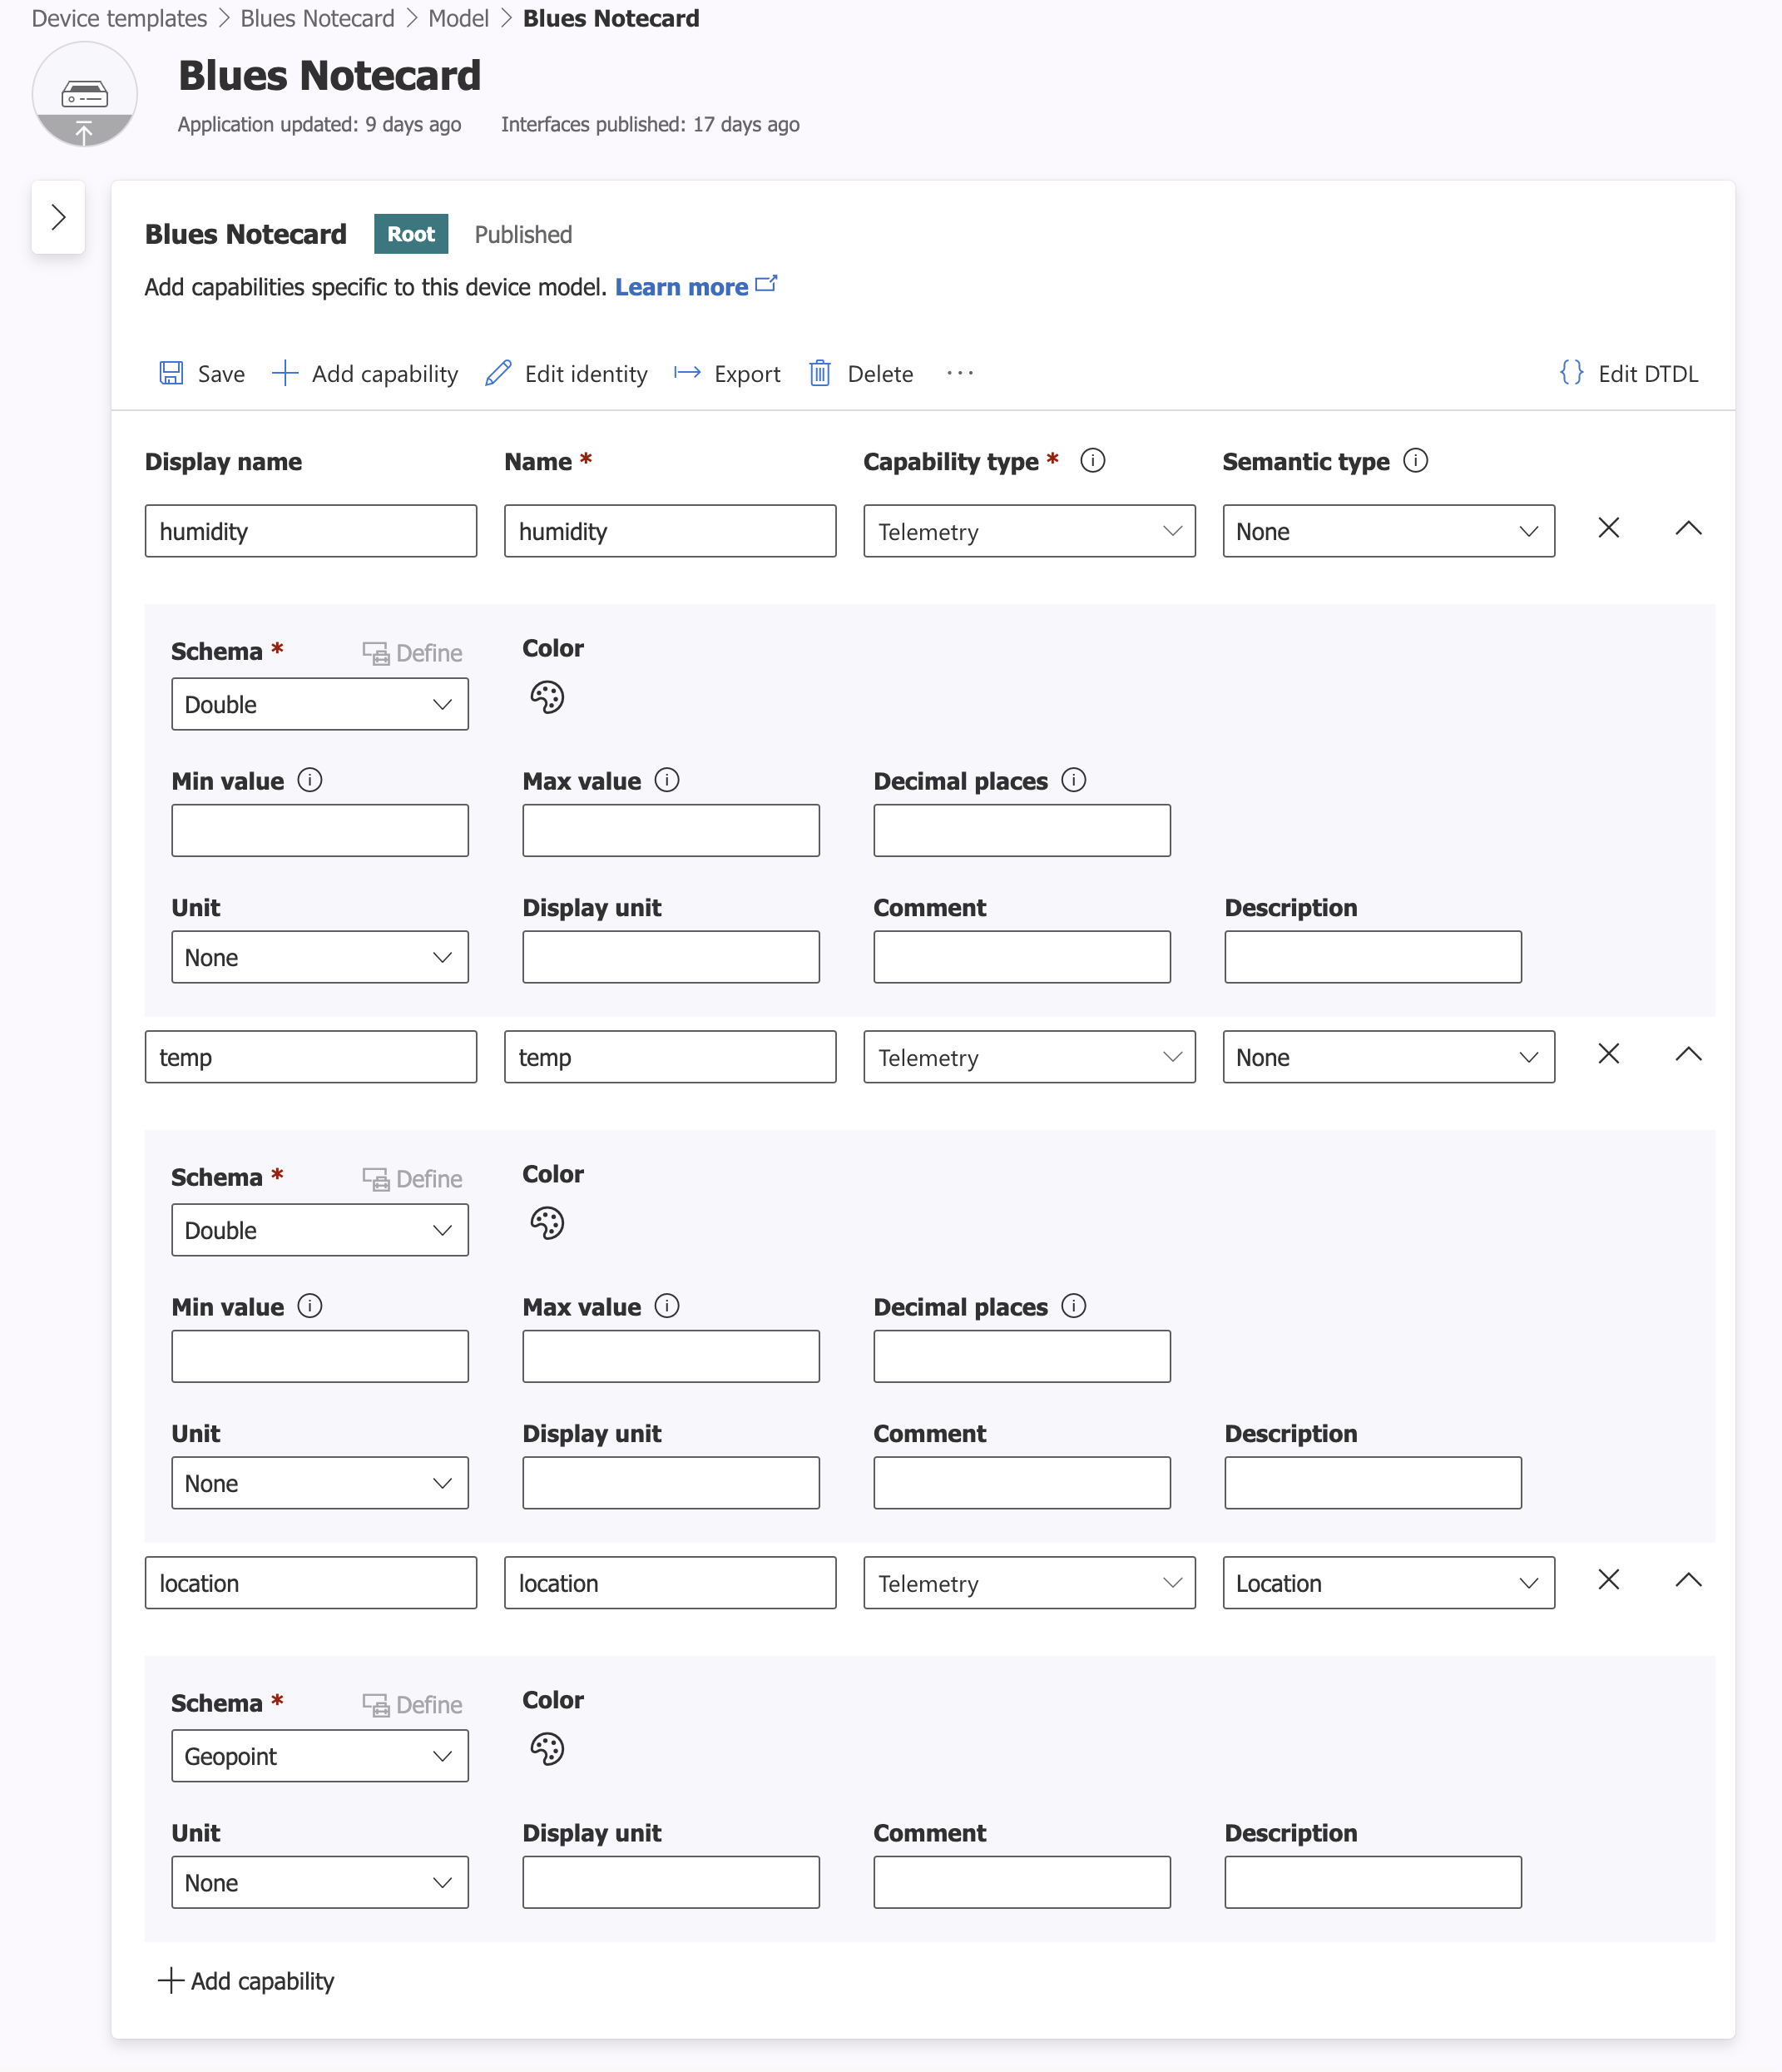Image resolution: width=1782 pixels, height=2072 pixels.
Task: Click humidity Max value info icon
Action: coord(667,780)
